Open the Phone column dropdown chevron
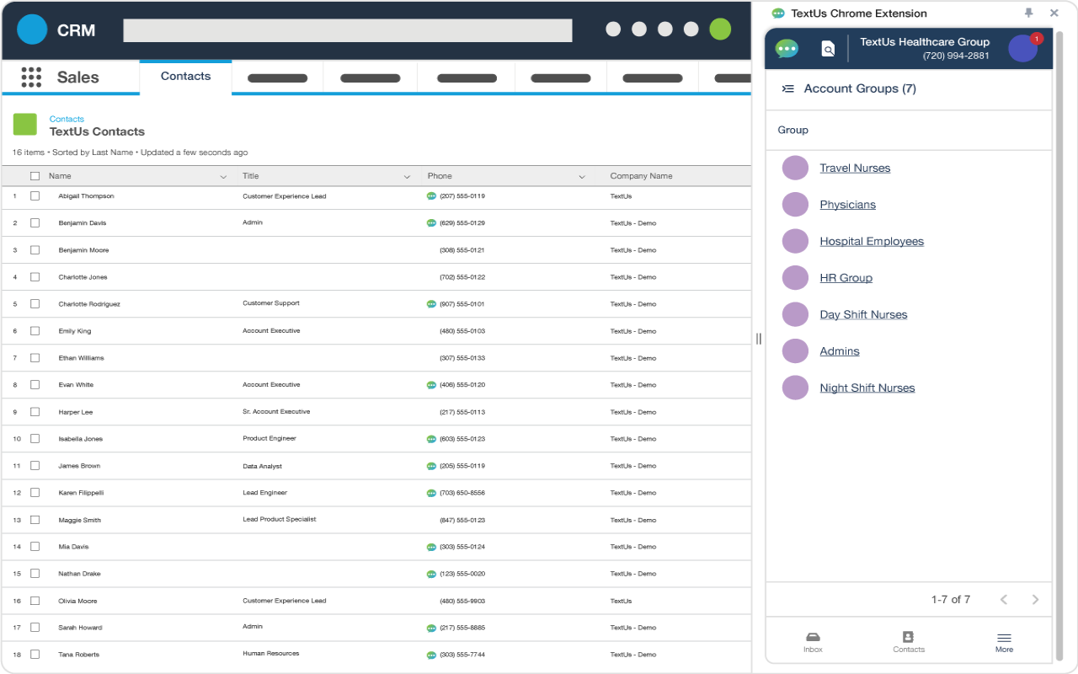 (582, 177)
